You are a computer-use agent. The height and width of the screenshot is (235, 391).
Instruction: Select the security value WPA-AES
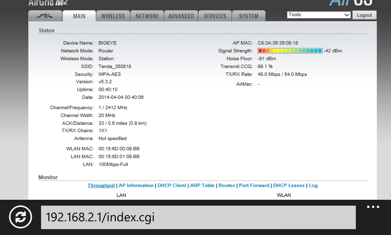pos(109,74)
